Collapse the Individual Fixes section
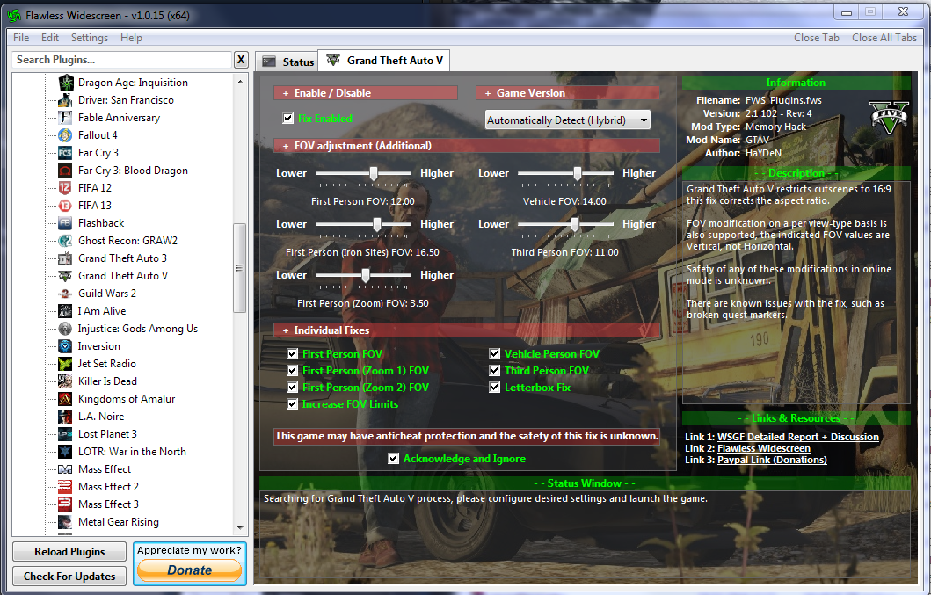Viewport: 931px width, 595px height. pyautogui.click(x=467, y=330)
